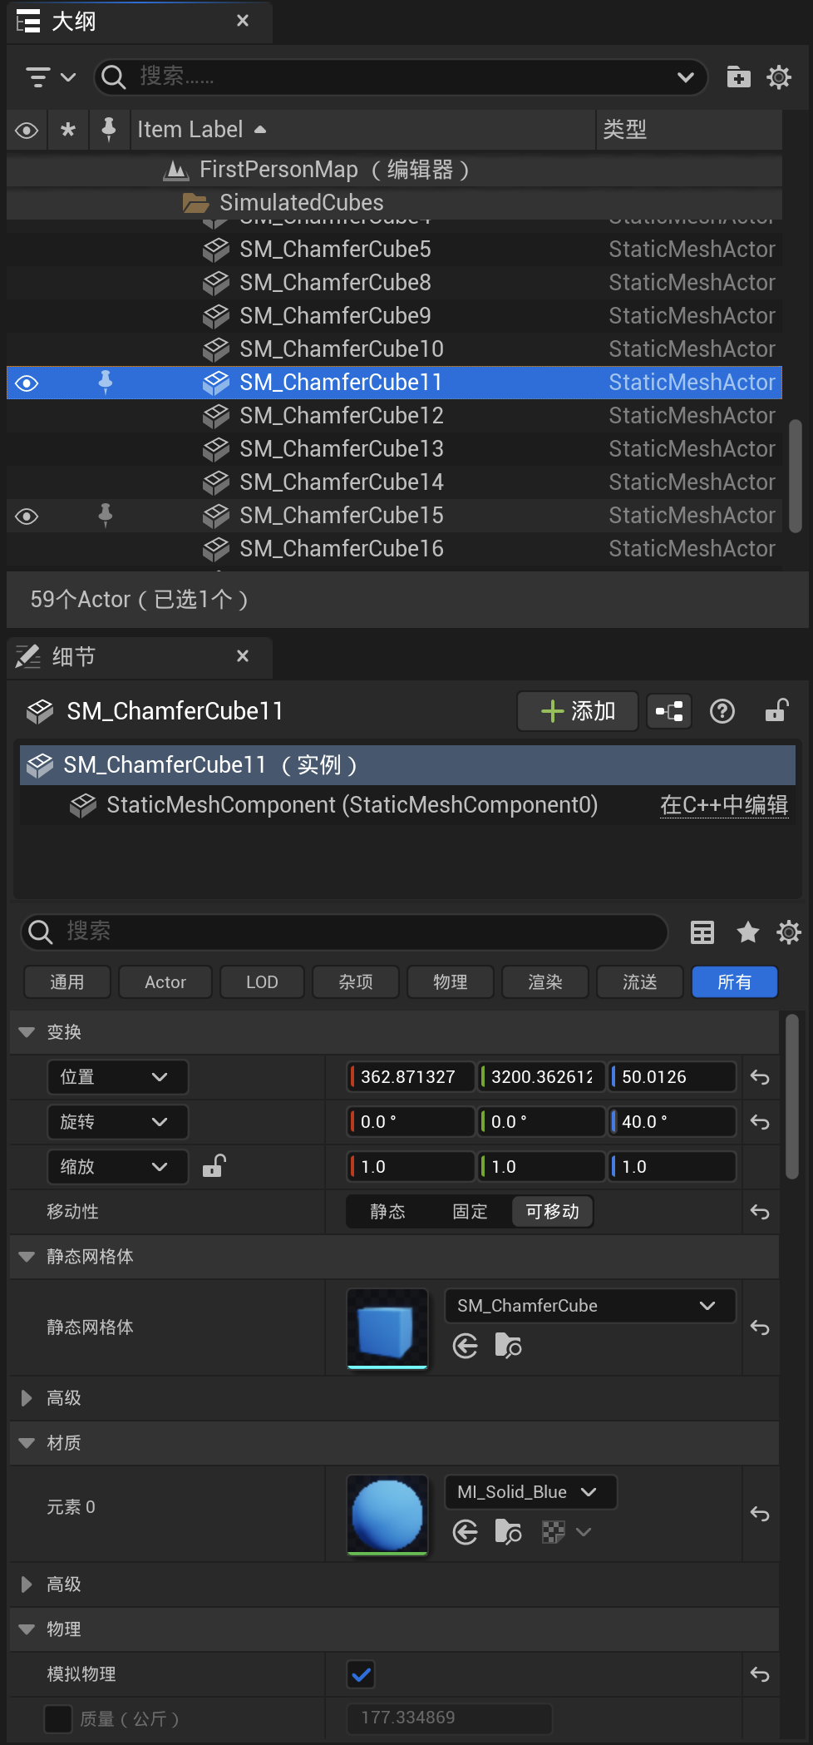Open the SM_ChamferCube static mesh dropdown

click(x=589, y=1306)
